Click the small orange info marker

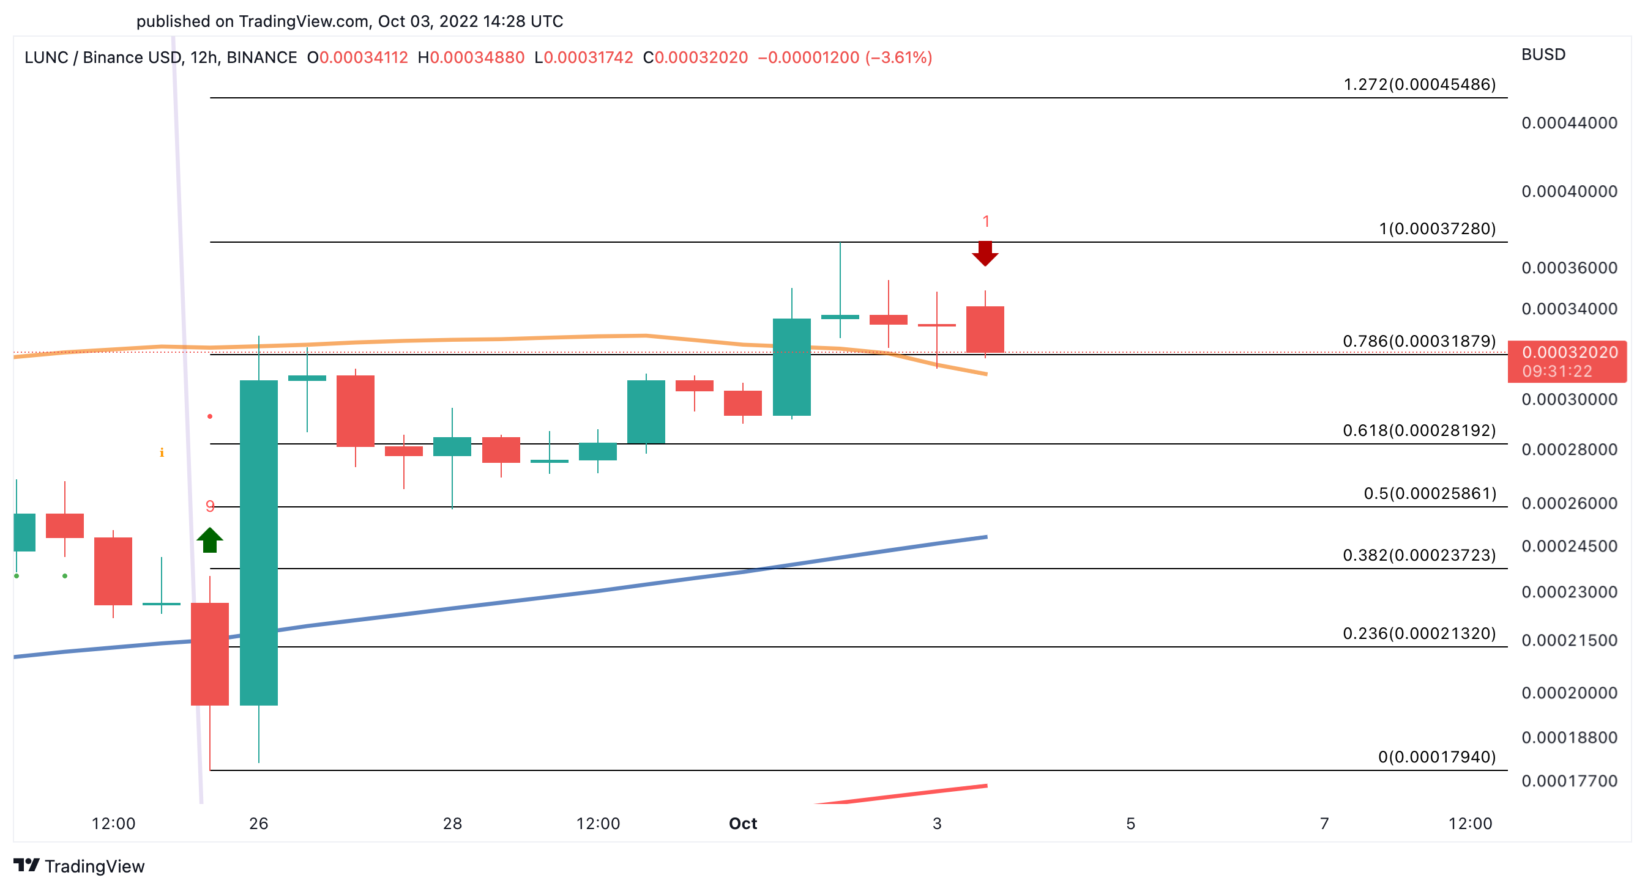click(162, 452)
